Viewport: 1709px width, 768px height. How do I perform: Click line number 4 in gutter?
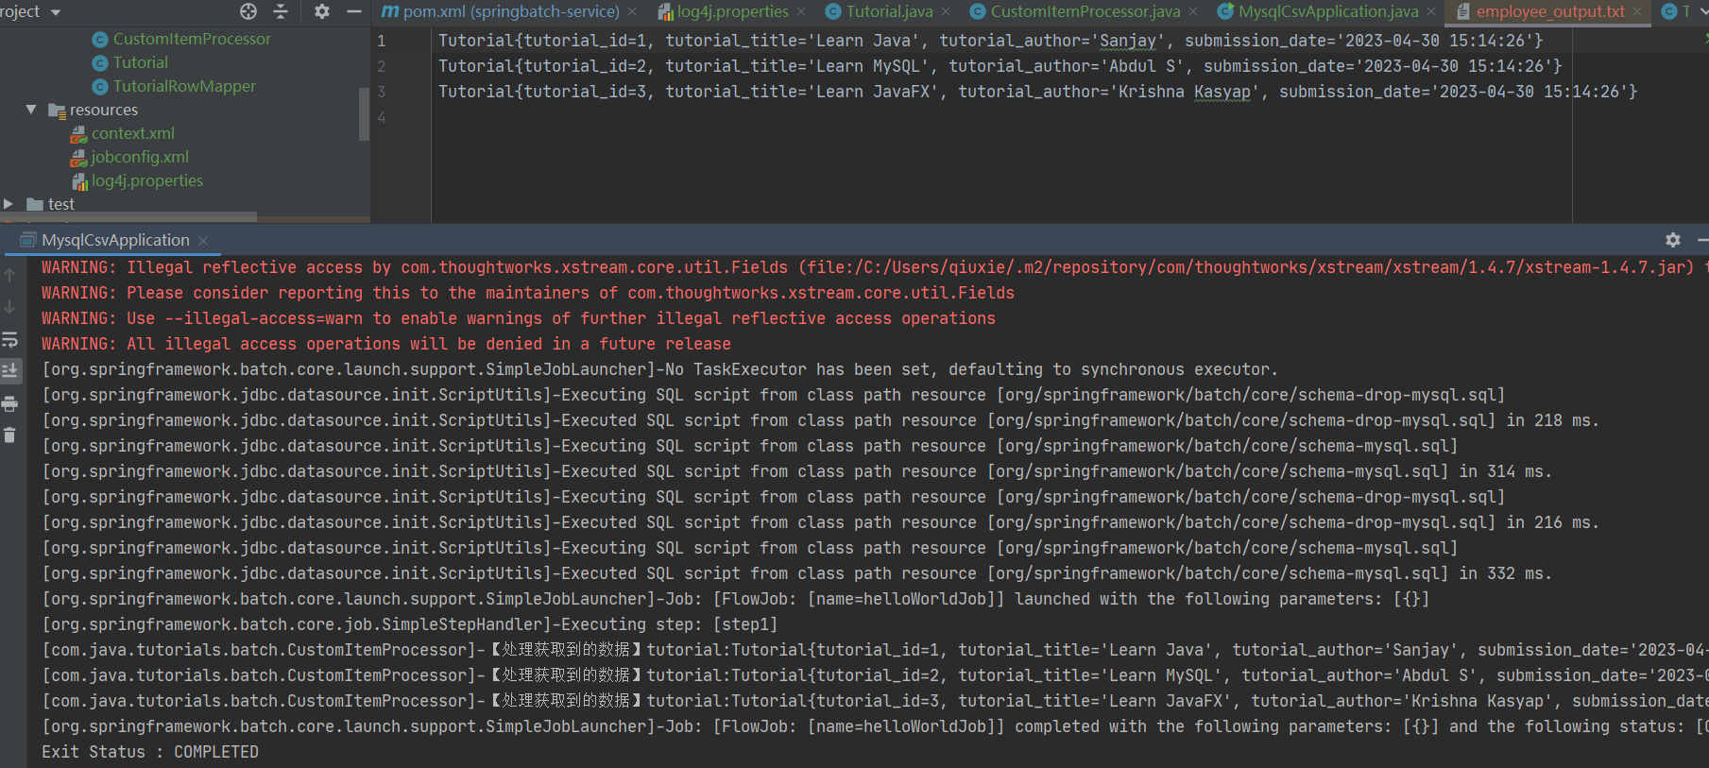pos(382,117)
